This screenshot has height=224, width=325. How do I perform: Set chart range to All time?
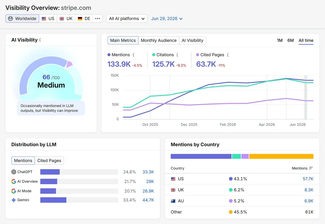click(306, 40)
